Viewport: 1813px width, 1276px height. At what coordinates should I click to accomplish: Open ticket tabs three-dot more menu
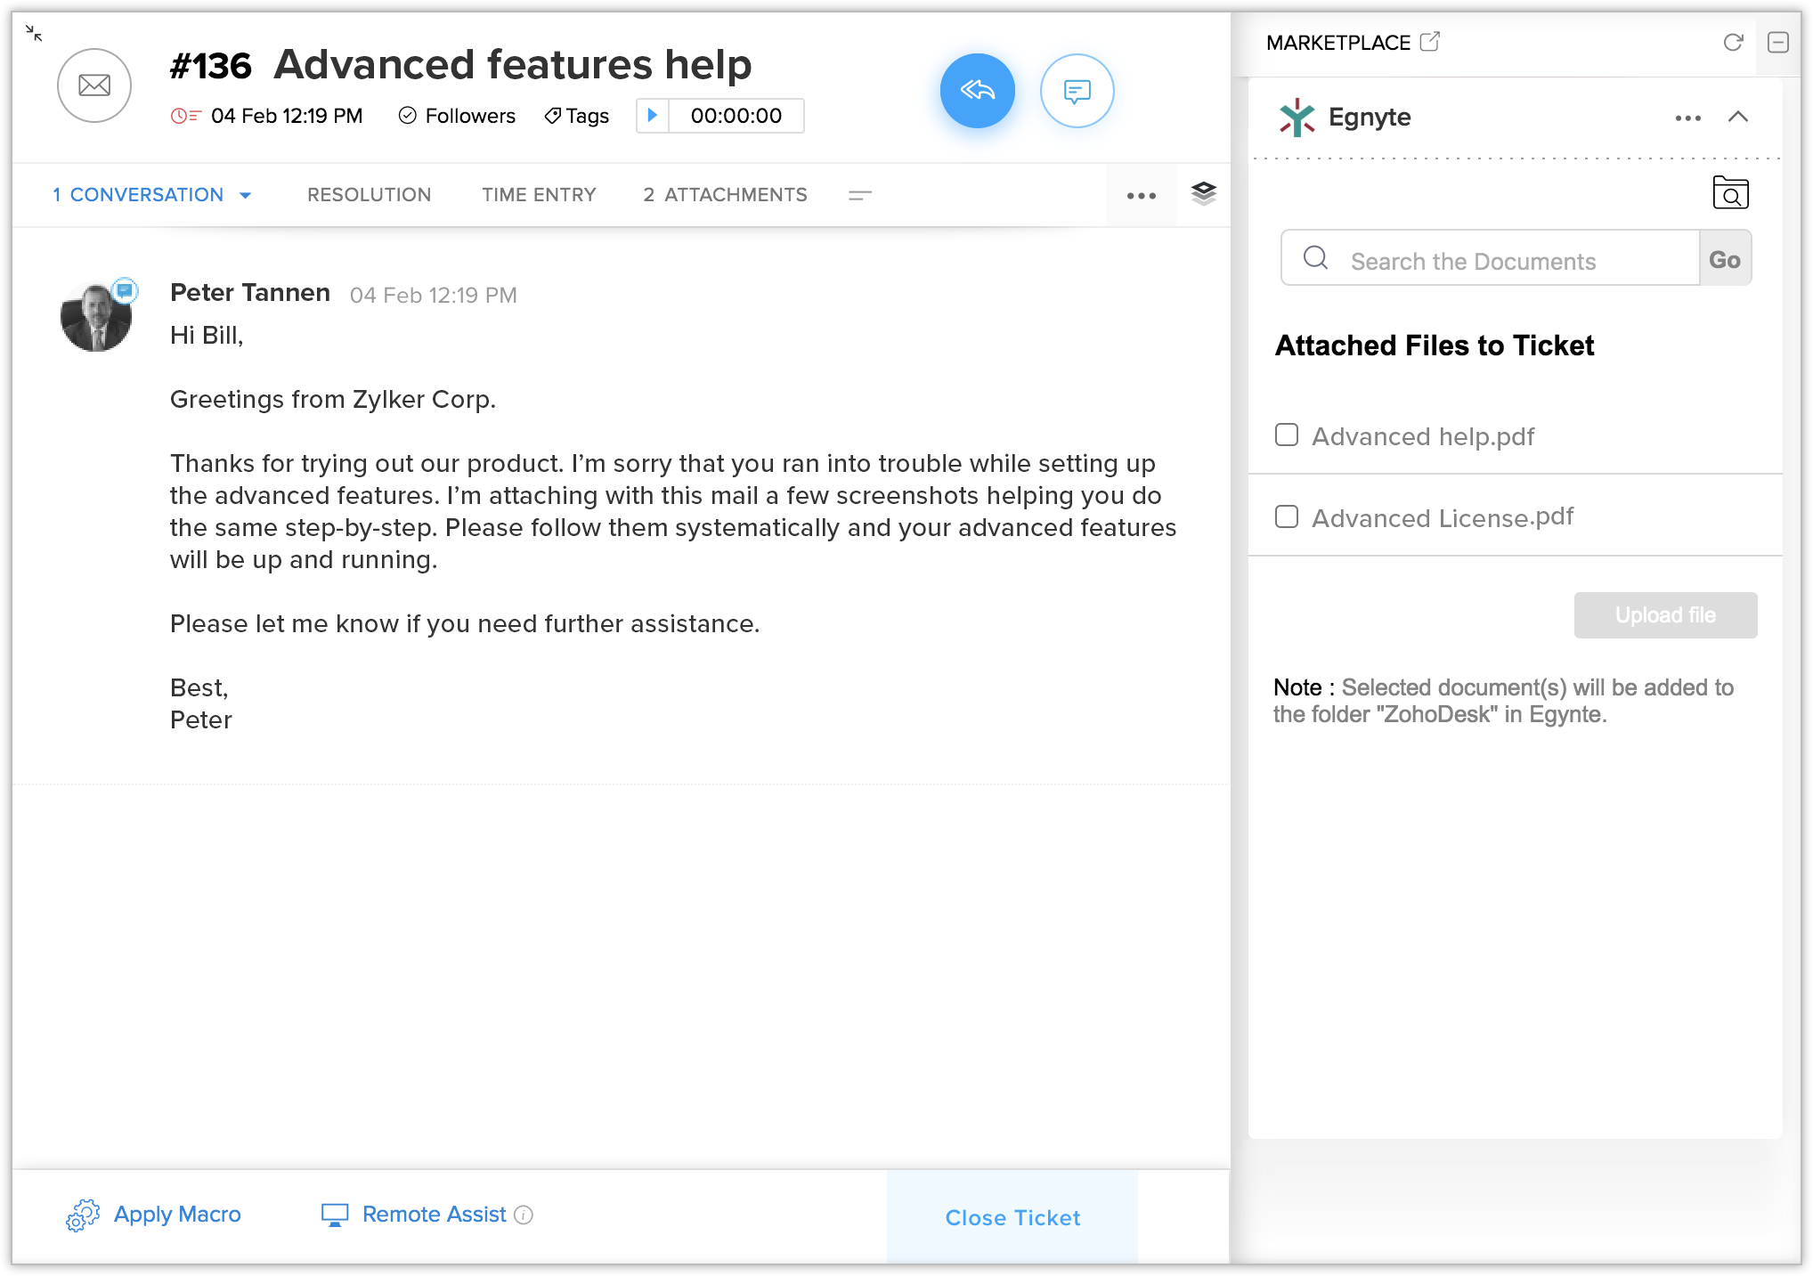(1141, 196)
